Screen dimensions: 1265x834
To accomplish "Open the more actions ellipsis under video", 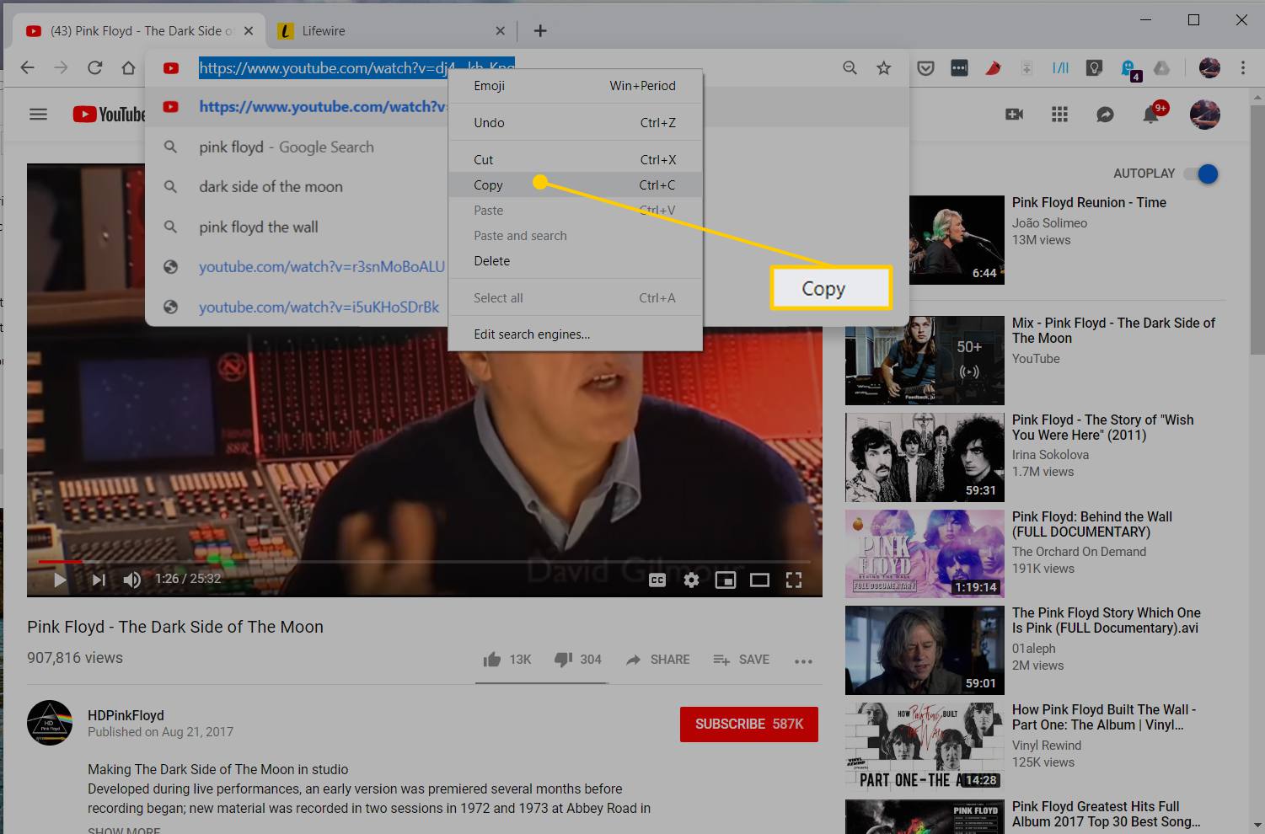I will click(x=803, y=661).
